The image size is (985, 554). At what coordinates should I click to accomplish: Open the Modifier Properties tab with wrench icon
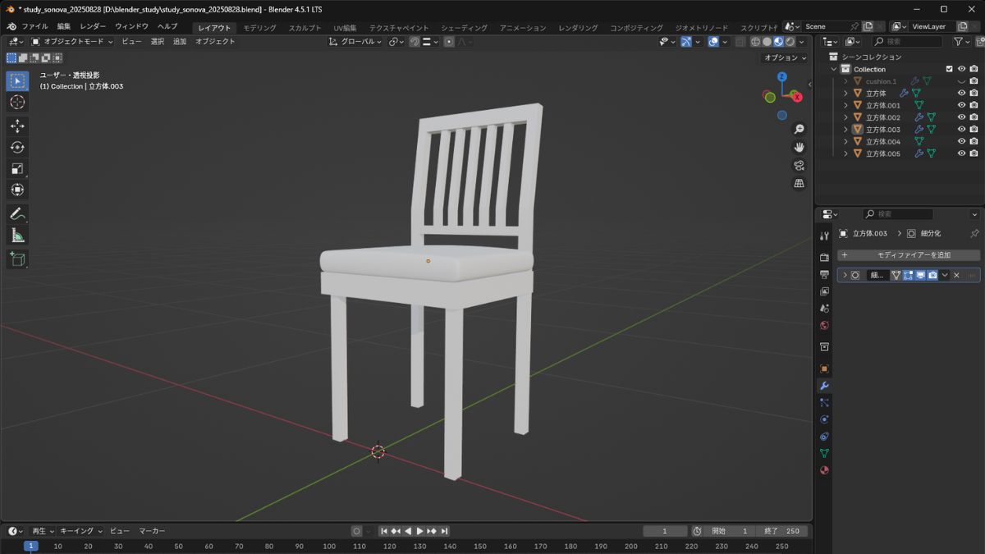(824, 386)
